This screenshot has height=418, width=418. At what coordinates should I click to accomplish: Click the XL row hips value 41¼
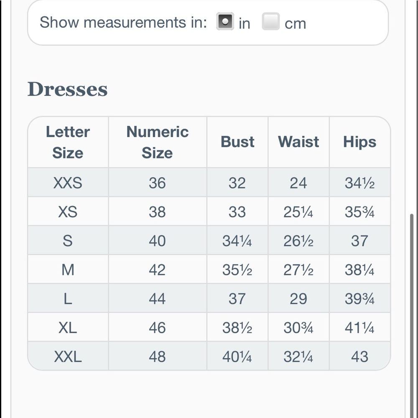(359, 327)
